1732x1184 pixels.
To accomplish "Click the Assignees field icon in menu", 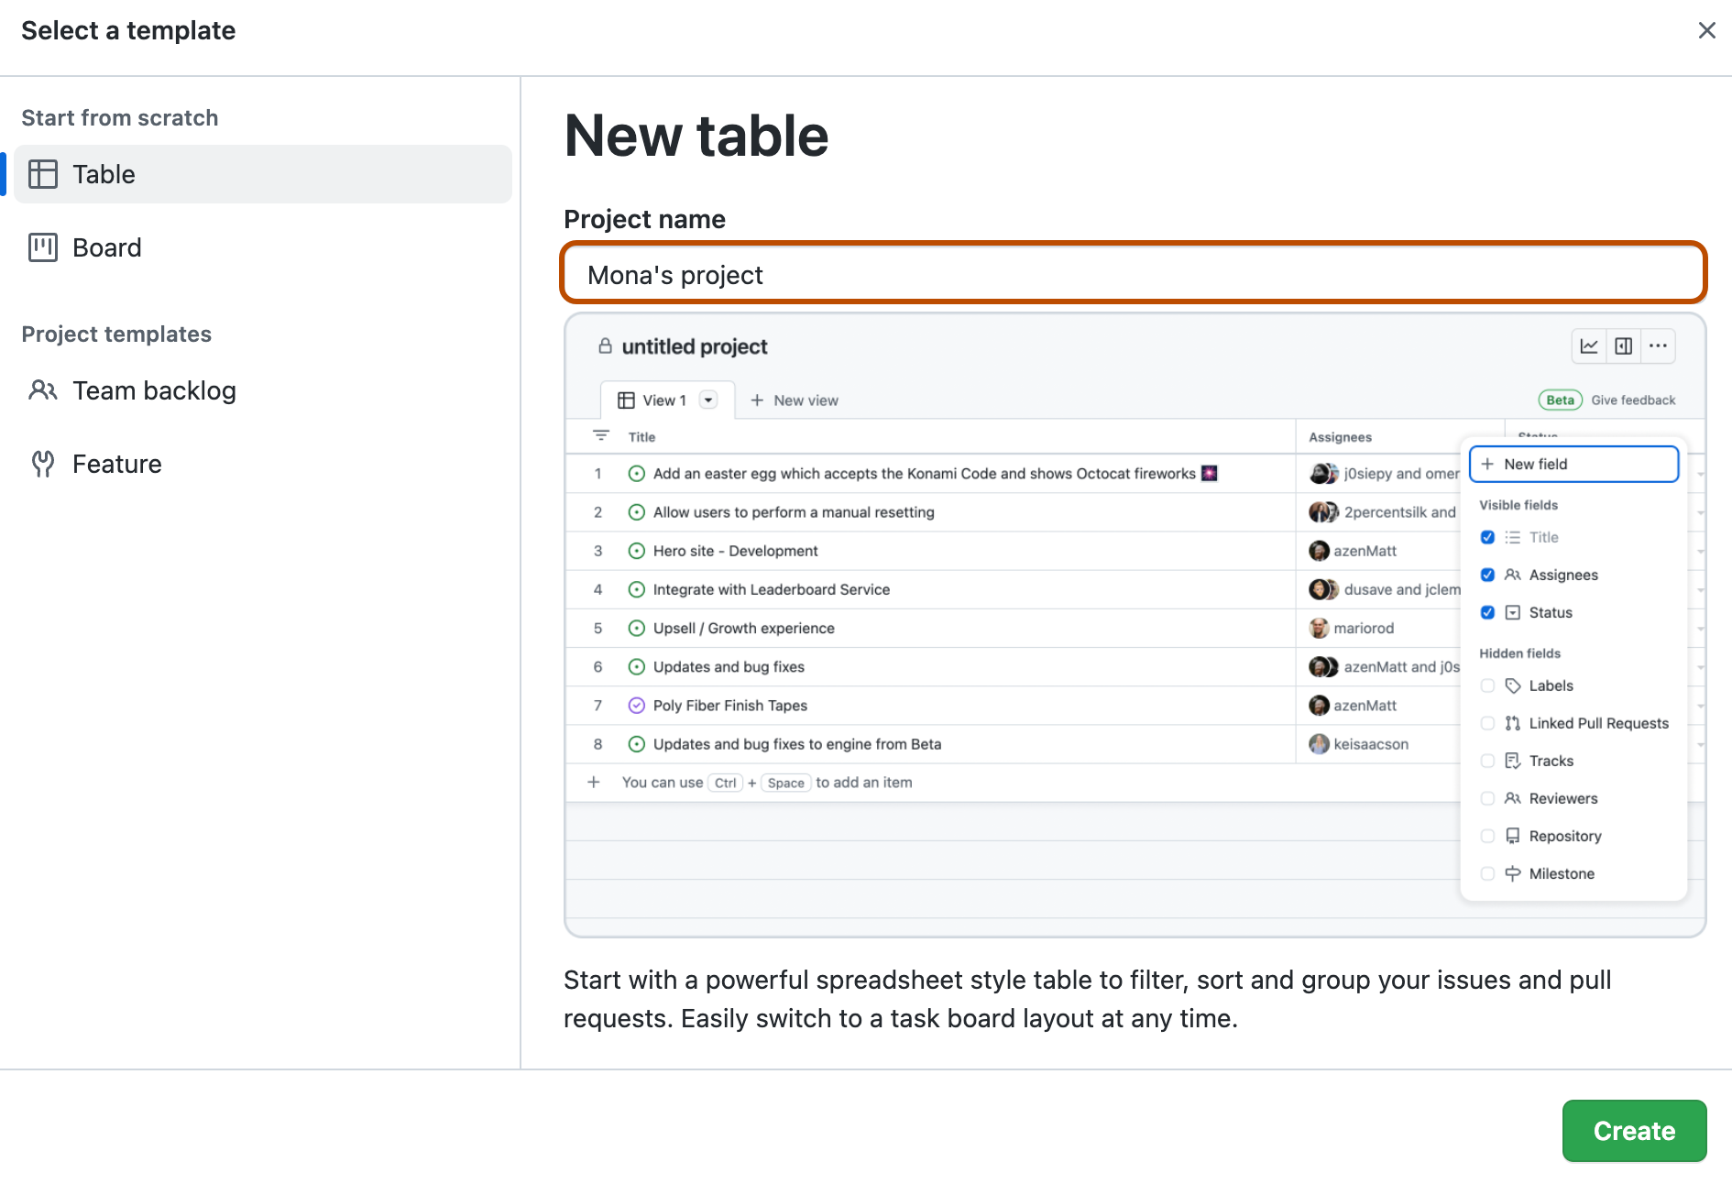I will coord(1513,575).
